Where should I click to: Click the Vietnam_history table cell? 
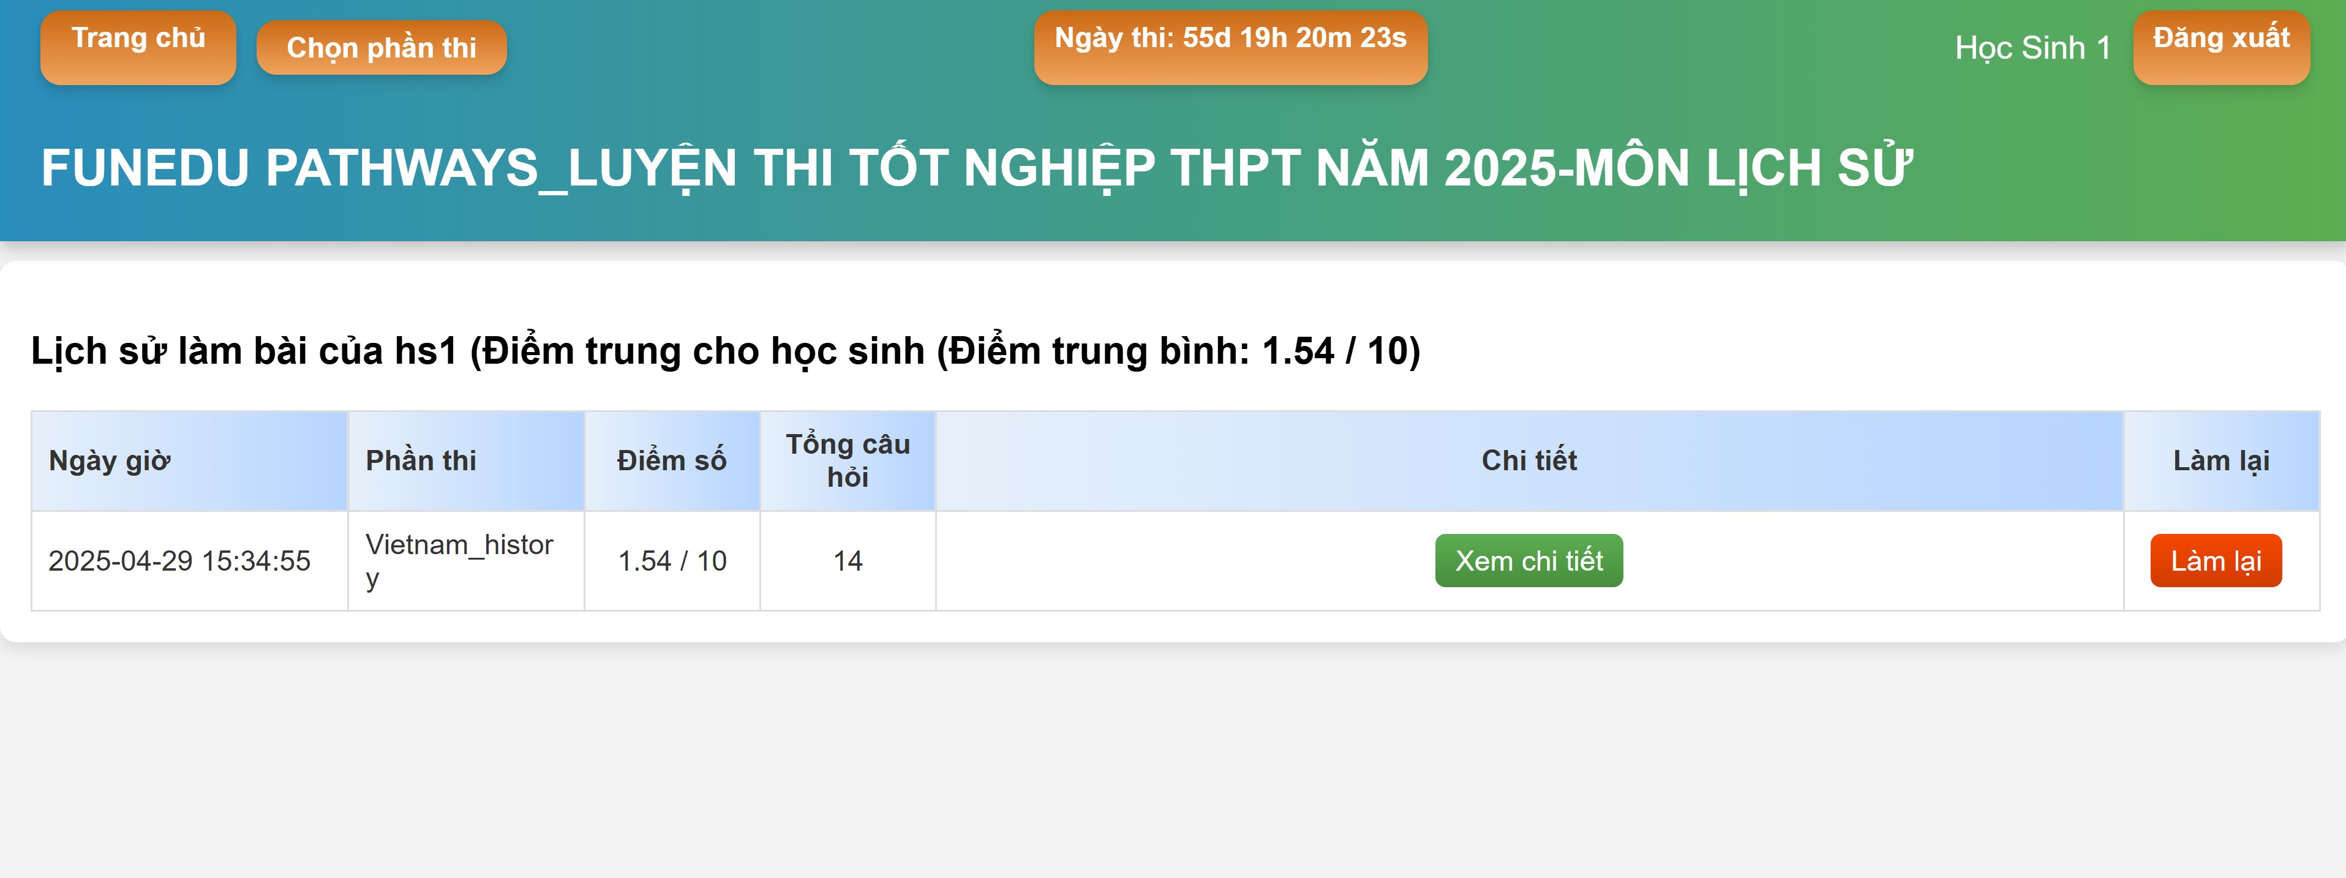(459, 561)
